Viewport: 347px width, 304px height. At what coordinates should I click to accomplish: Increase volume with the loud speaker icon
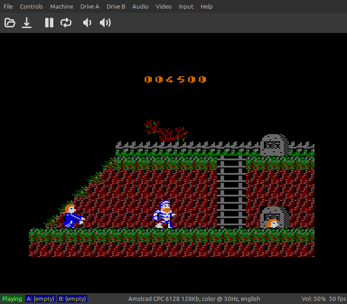click(x=105, y=23)
